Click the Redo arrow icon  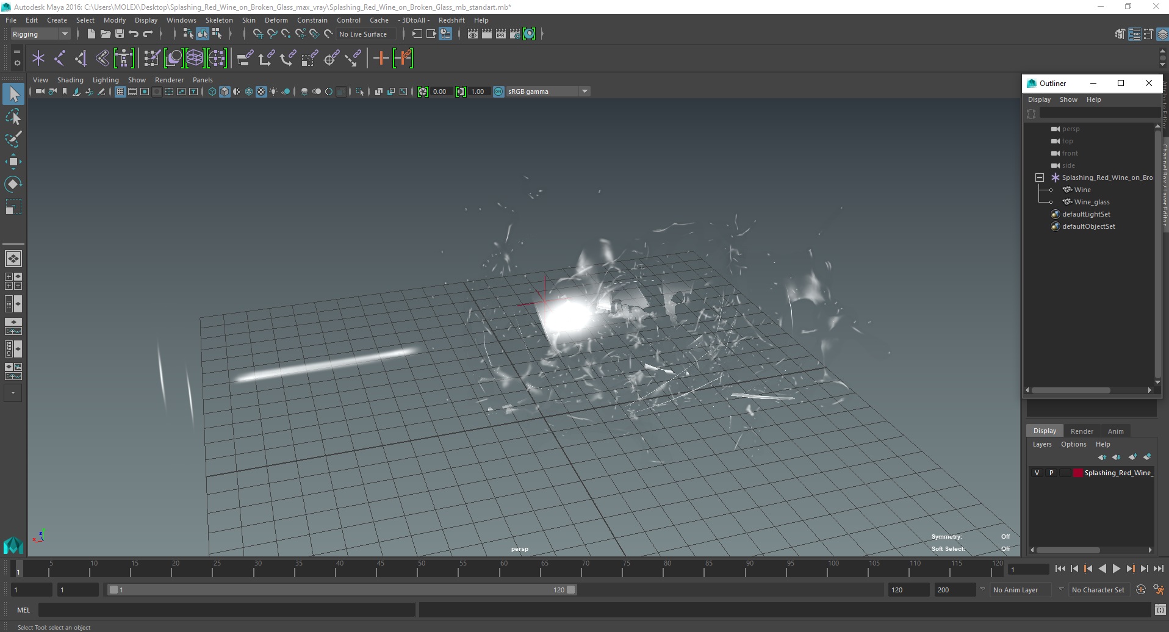coord(148,34)
